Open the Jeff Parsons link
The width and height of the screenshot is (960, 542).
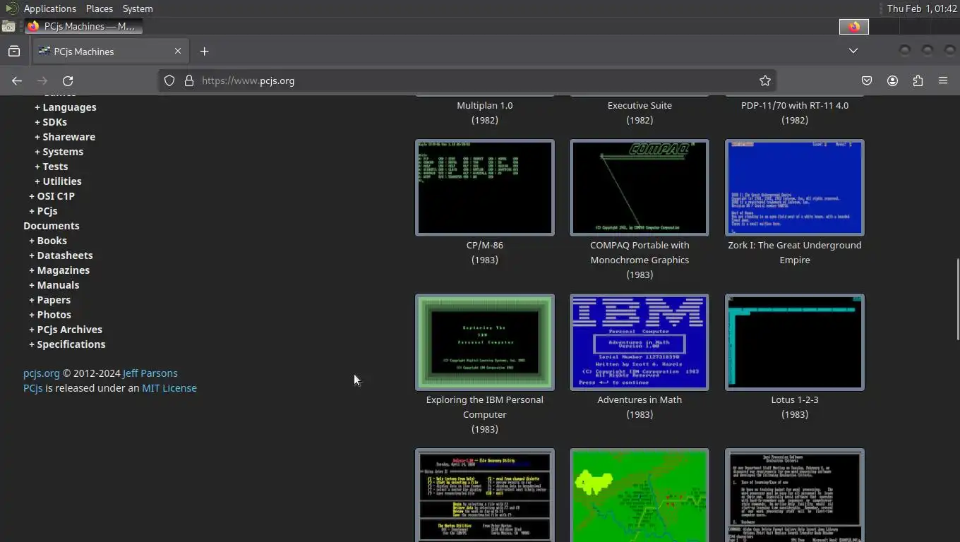click(150, 373)
